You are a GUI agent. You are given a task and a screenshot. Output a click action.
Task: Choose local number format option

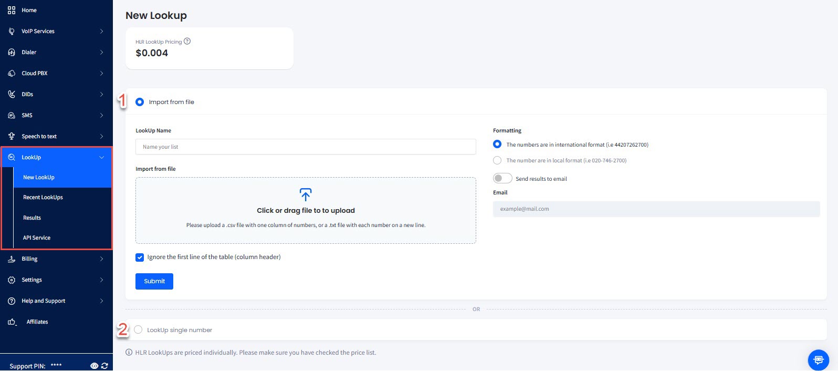coord(497,160)
